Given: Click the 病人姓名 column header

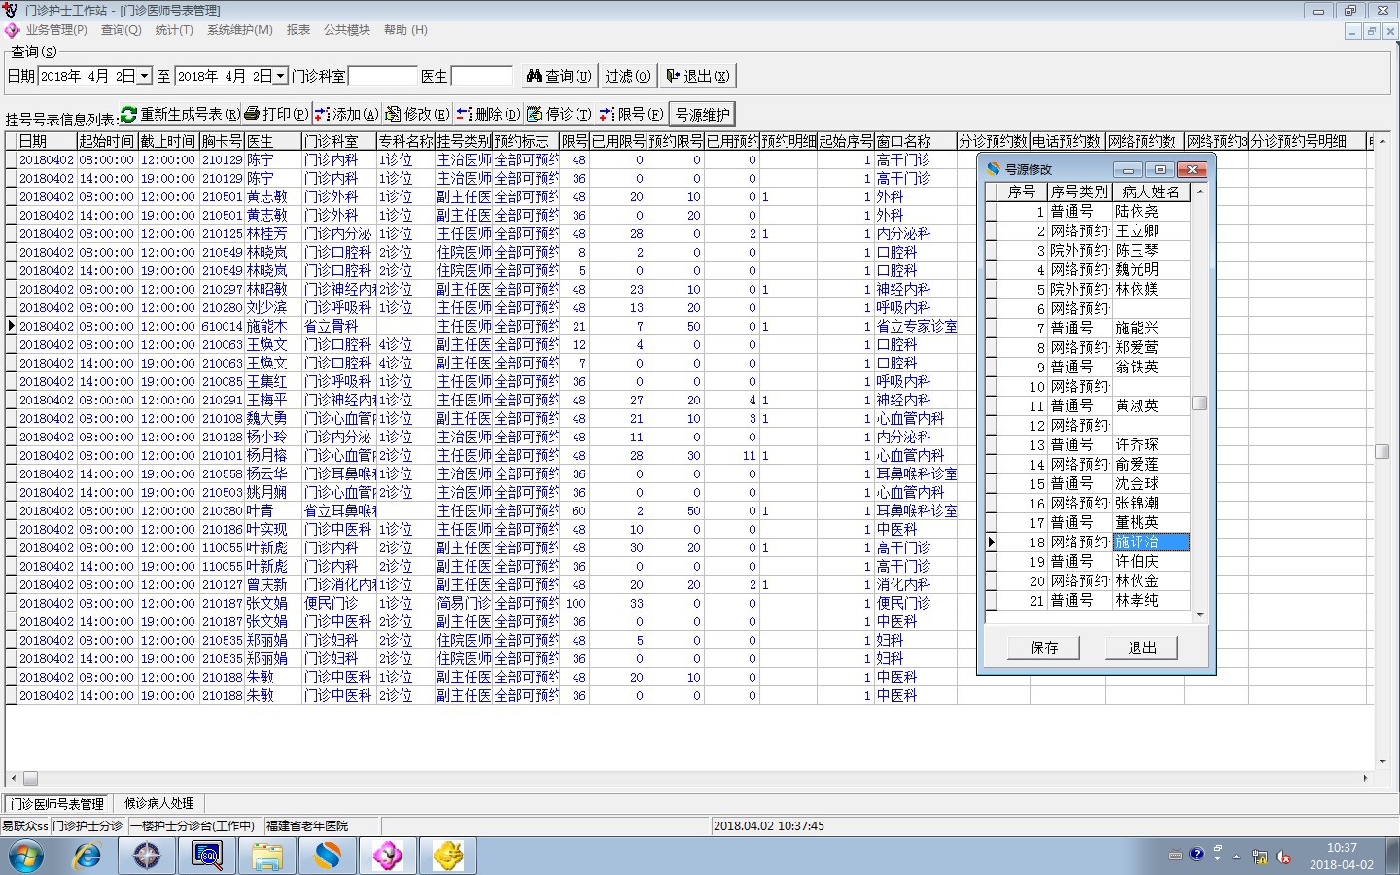Looking at the screenshot, I should [x=1151, y=192].
